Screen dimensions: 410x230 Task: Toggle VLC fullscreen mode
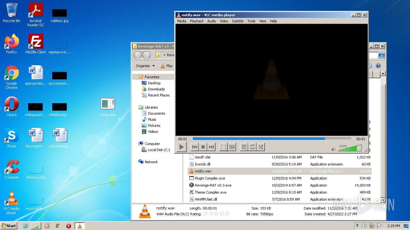pos(224,147)
